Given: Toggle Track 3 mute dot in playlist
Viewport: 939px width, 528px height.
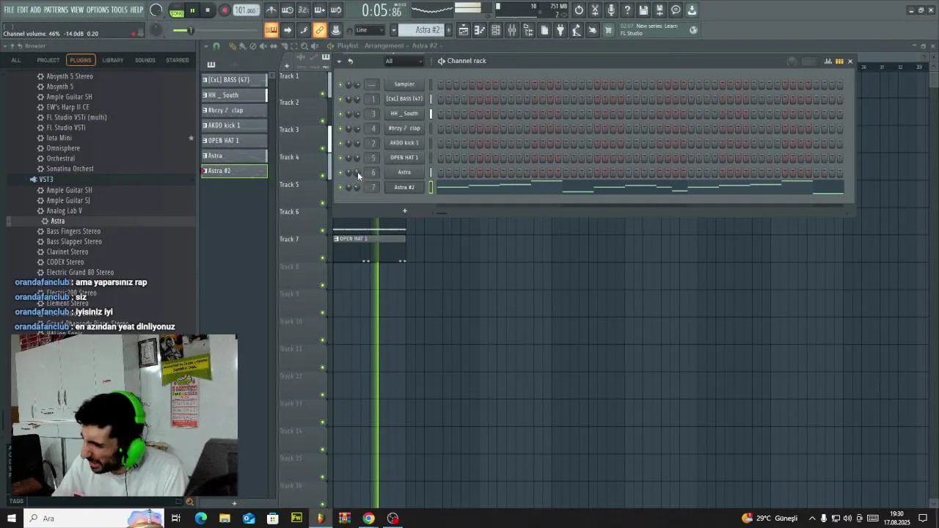Looking at the screenshot, I should [323, 148].
